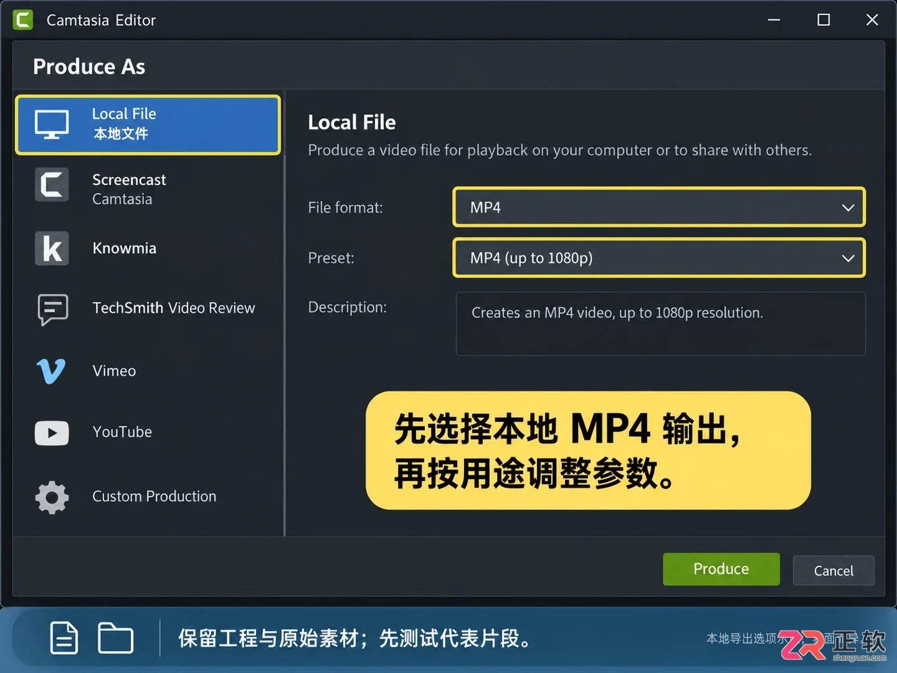Click the Produce As heading

[x=89, y=67]
